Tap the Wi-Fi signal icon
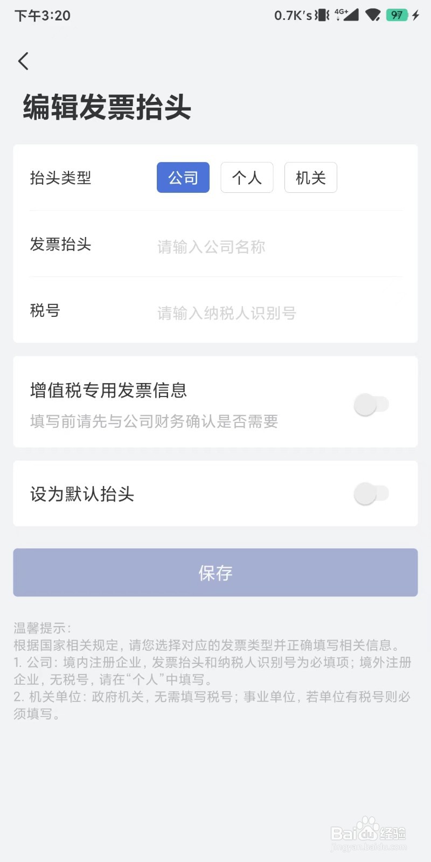 (373, 15)
